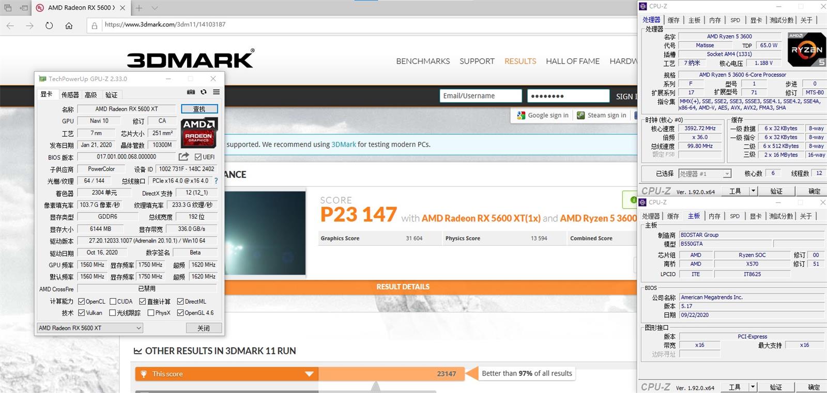This screenshot has height=393, width=827.
Task: Click the 验证 button in upper CPU-Z
Action: pyautogui.click(x=776, y=191)
